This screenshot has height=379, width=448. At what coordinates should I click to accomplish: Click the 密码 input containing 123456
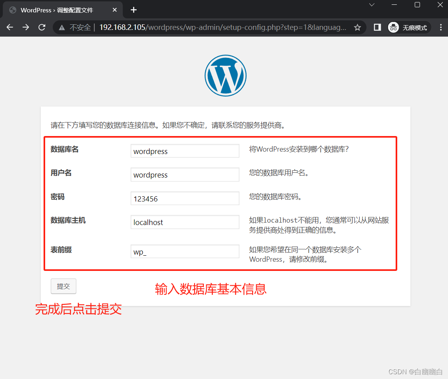[x=185, y=198]
